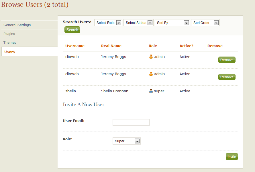Click the Username column header
Image resolution: width=255 pixels, height=172 pixels.
click(75, 46)
